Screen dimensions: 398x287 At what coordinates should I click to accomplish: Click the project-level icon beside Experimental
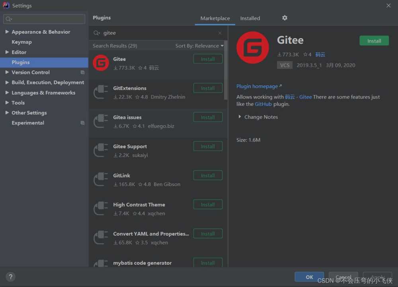pyautogui.click(x=82, y=123)
